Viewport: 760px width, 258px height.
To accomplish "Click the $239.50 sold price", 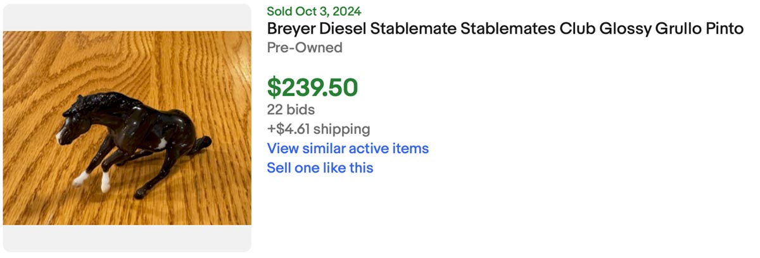I will (312, 87).
